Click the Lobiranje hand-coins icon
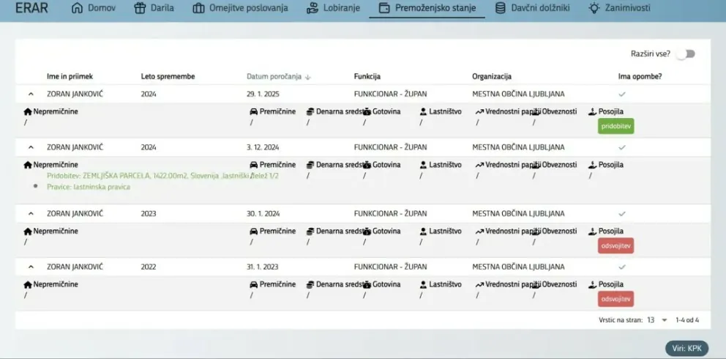The image size is (726, 359). tap(312, 8)
